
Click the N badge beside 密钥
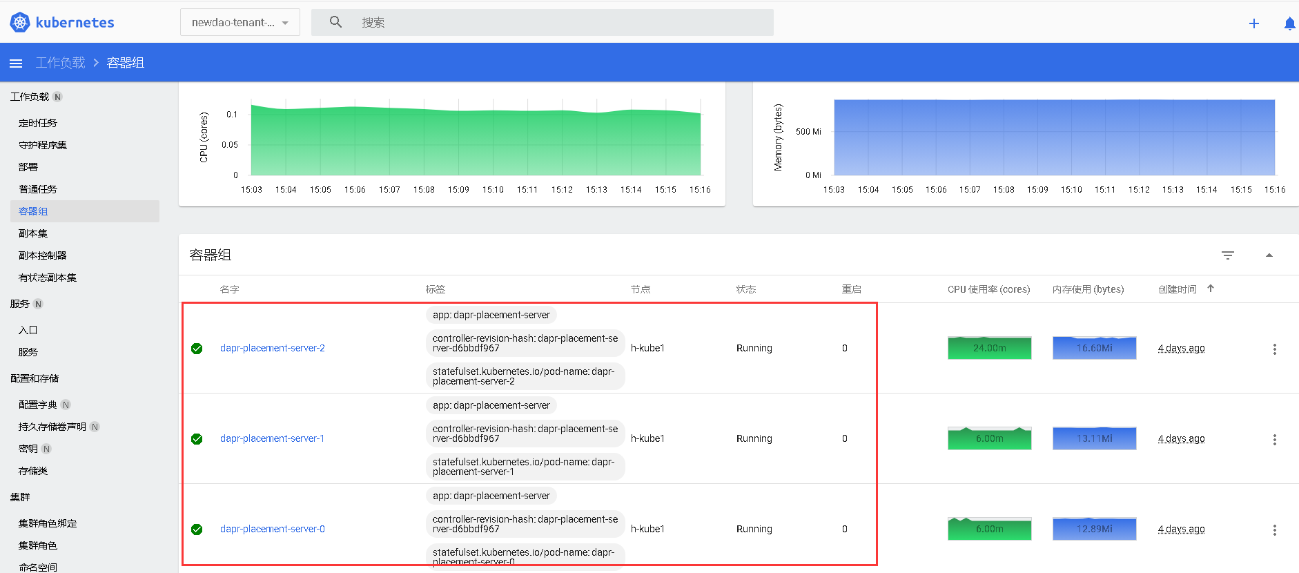(x=46, y=449)
